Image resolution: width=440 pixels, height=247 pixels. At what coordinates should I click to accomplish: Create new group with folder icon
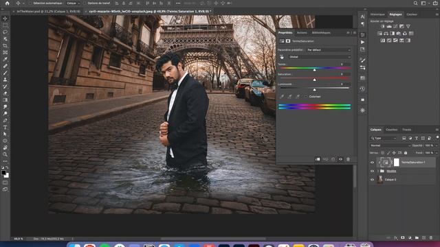click(417, 238)
